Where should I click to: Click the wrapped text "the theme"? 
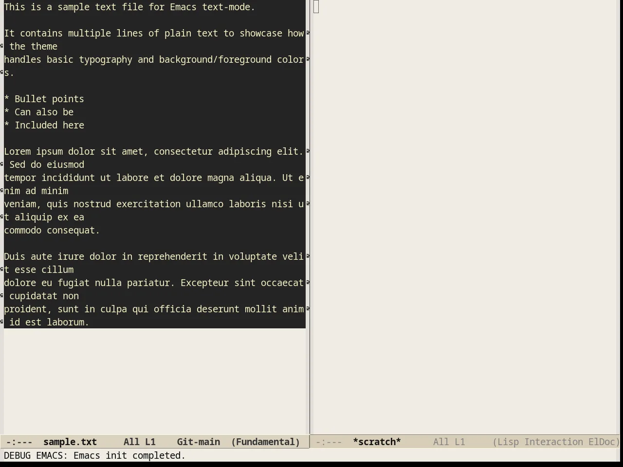point(33,46)
